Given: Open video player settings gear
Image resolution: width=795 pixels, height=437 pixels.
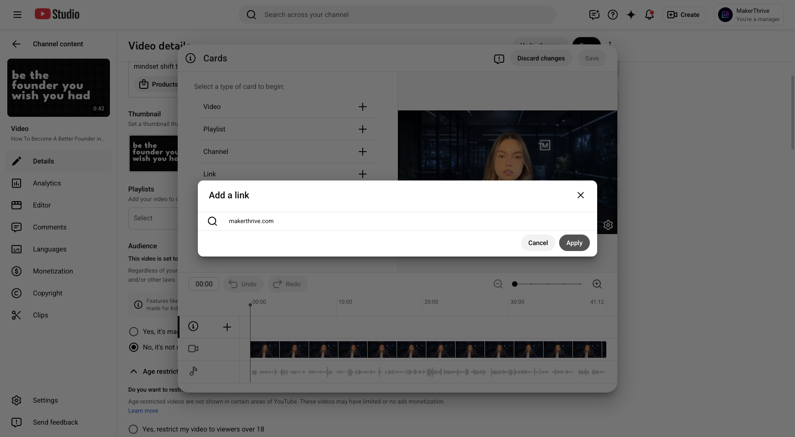Looking at the screenshot, I should click(x=608, y=225).
